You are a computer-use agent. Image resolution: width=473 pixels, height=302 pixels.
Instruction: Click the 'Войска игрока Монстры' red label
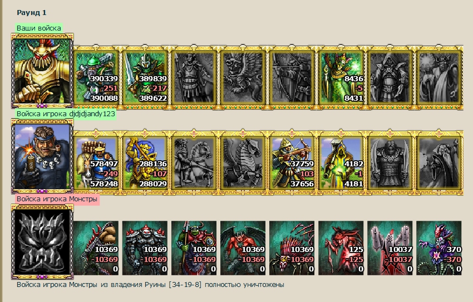click(x=57, y=199)
